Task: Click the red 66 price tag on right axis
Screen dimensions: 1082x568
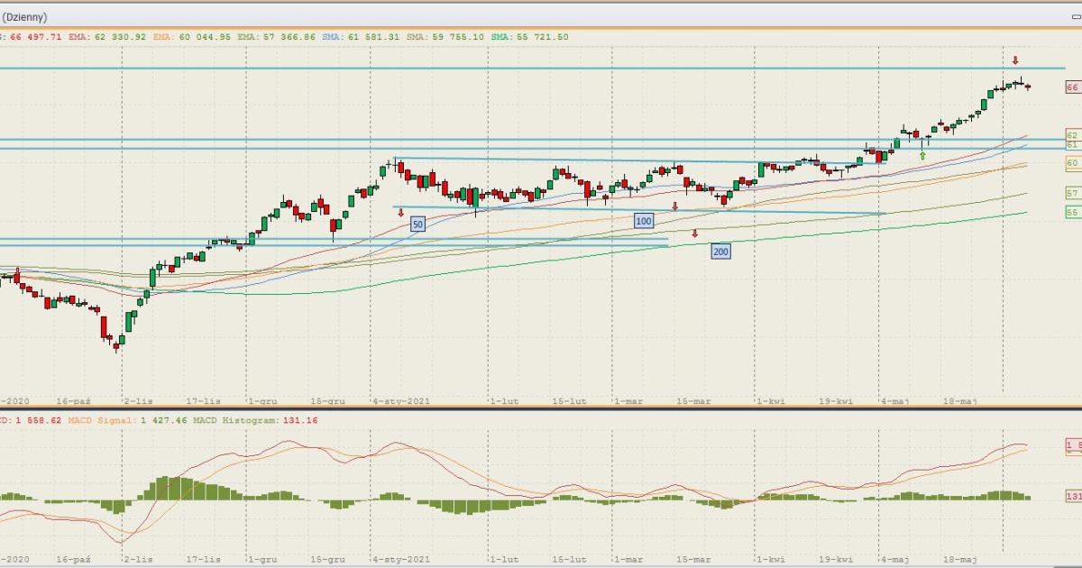Action: click(1072, 87)
